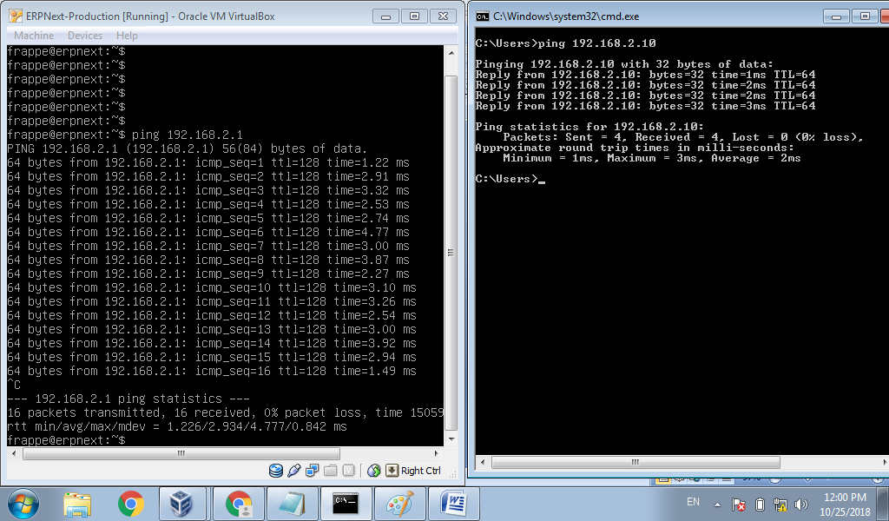Click the 'Packets: Sent = 4' line in cmd
889x521 pixels.
pyautogui.click(x=683, y=137)
